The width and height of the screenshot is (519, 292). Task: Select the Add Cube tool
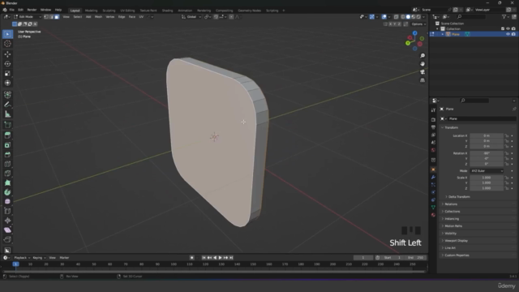tap(7, 125)
